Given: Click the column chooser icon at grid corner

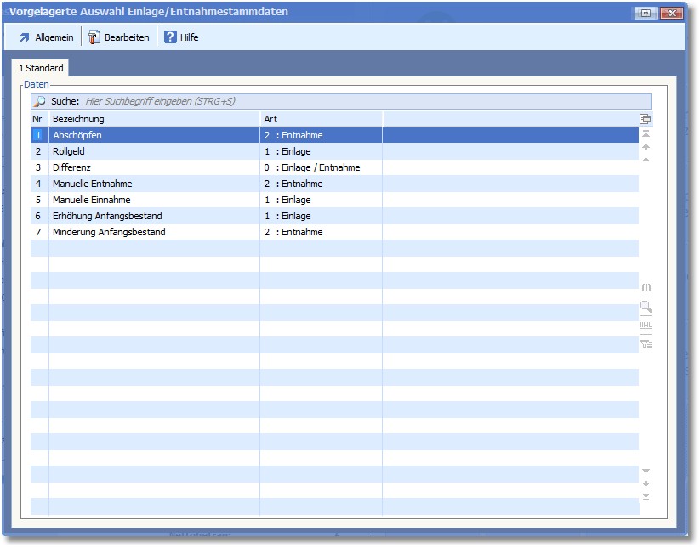Looking at the screenshot, I should click(x=646, y=120).
